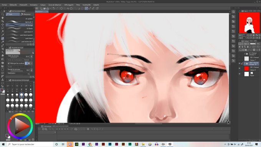Image resolution: width=261 pixels, height=147 pixels.
Task: Click the delete layer trash icon
Action: click(259, 50)
